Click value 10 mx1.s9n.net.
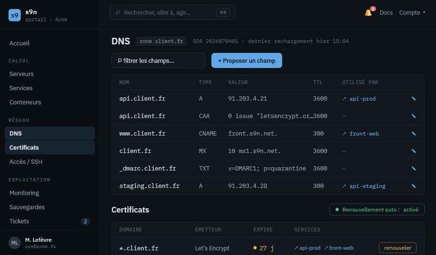The height and width of the screenshot is (255, 436). pyautogui.click(x=254, y=151)
